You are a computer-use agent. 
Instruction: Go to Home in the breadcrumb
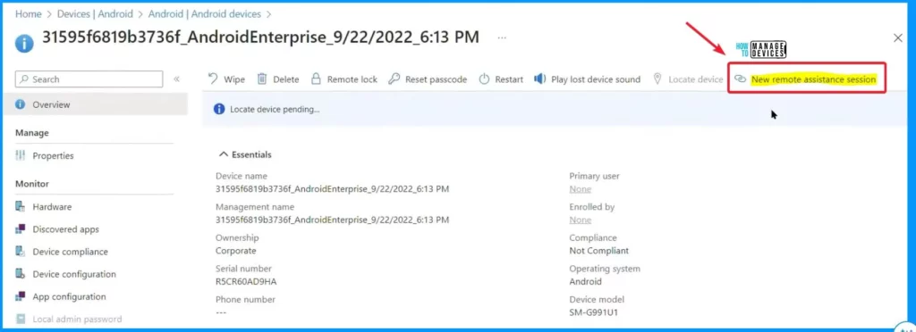point(28,13)
